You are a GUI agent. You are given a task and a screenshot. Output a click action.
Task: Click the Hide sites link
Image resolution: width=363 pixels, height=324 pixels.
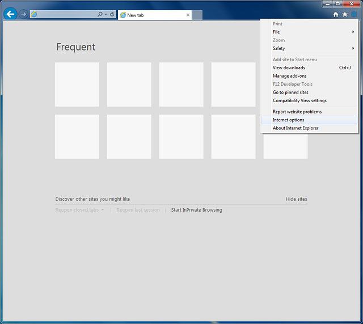(x=296, y=199)
